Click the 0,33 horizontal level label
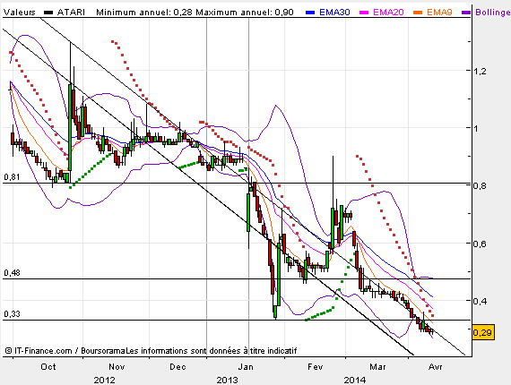The height and width of the screenshot is (385, 511). 12,314
